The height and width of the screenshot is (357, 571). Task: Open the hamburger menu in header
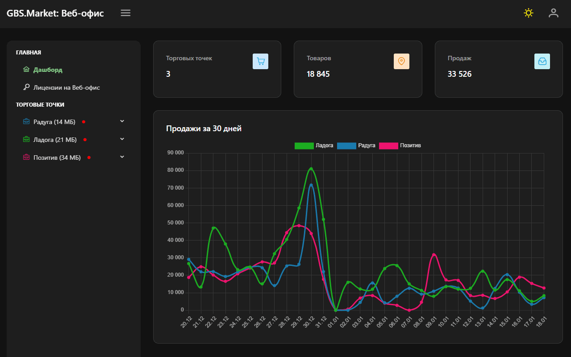(x=125, y=13)
